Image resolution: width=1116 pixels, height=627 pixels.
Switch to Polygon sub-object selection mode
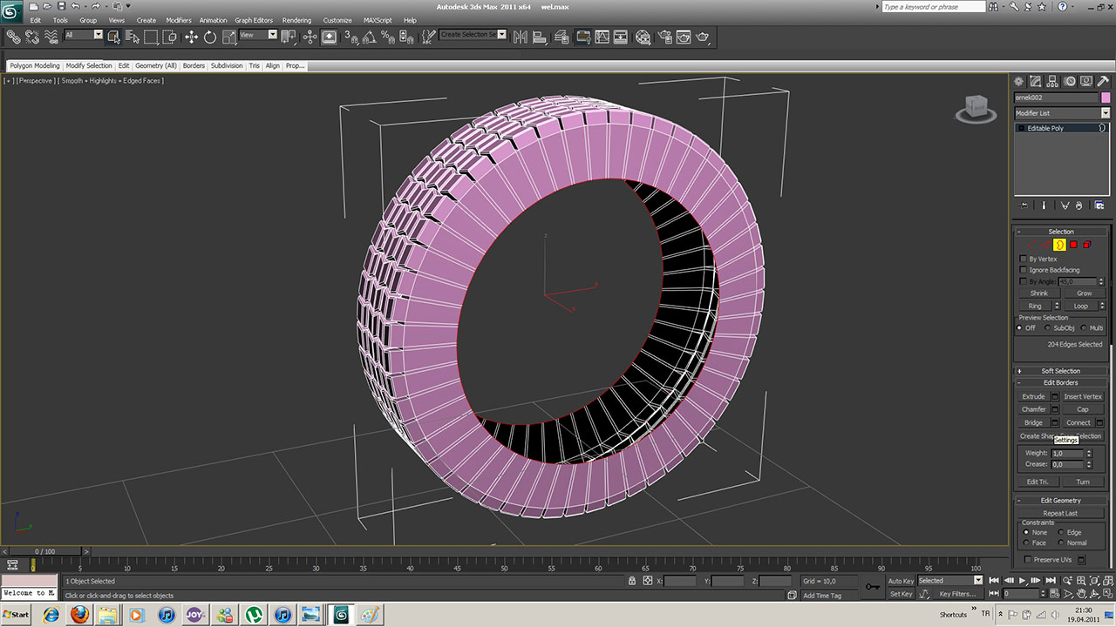point(1074,245)
